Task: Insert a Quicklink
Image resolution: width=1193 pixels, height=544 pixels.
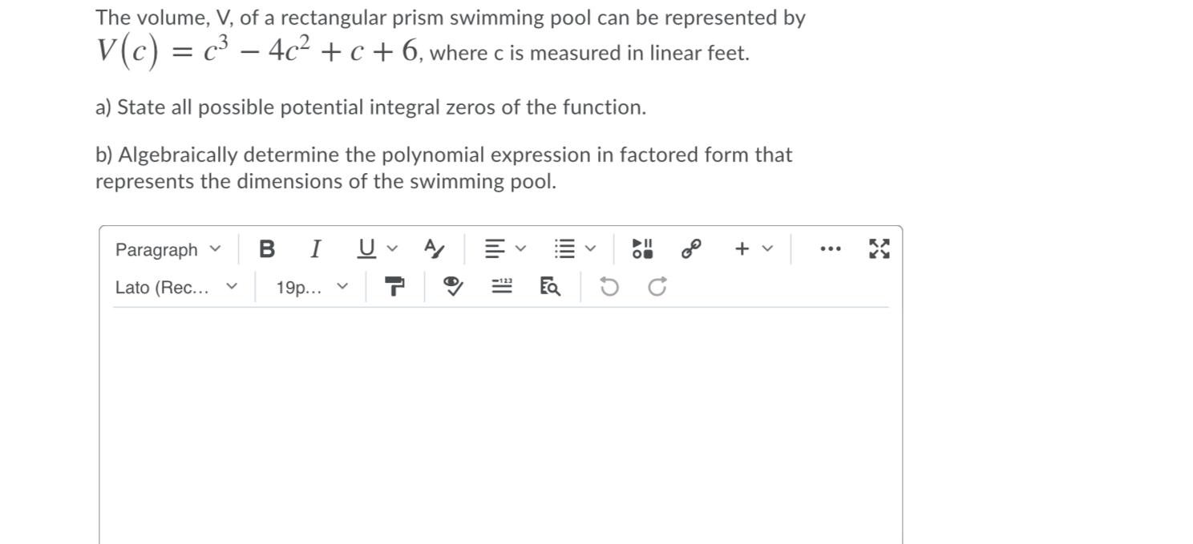Action: [690, 249]
